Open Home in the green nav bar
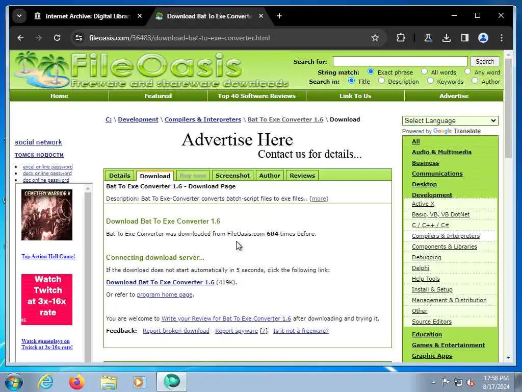 coord(59,96)
